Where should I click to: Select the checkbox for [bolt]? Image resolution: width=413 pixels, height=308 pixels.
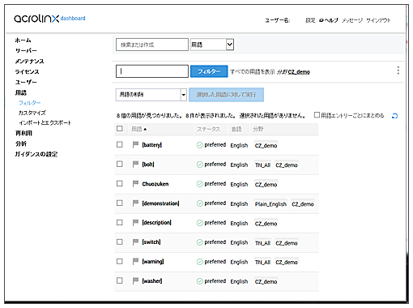[120, 164]
